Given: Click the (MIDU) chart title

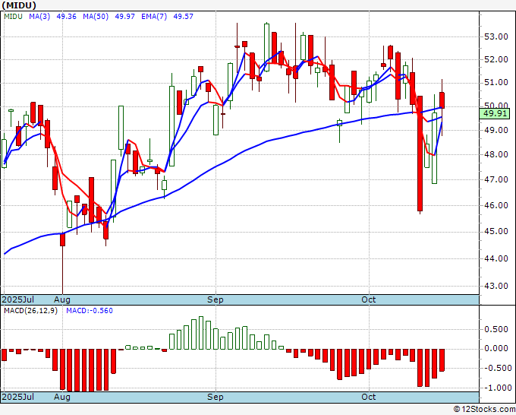Looking at the screenshot, I should coord(19,5).
